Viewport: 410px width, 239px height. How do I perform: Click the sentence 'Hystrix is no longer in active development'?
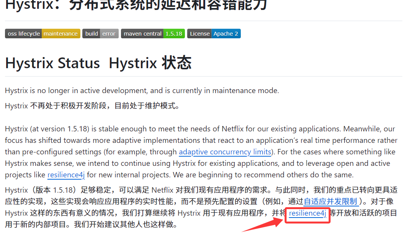(76, 91)
